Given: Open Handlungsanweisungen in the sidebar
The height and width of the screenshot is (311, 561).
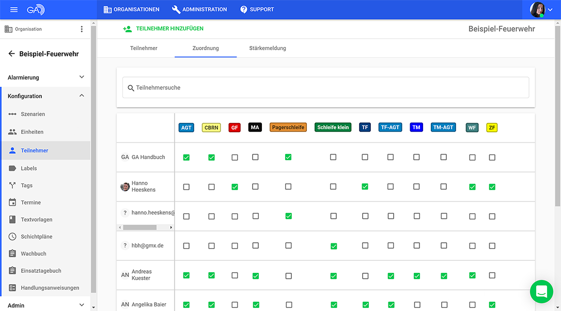Looking at the screenshot, I should 50,288.
